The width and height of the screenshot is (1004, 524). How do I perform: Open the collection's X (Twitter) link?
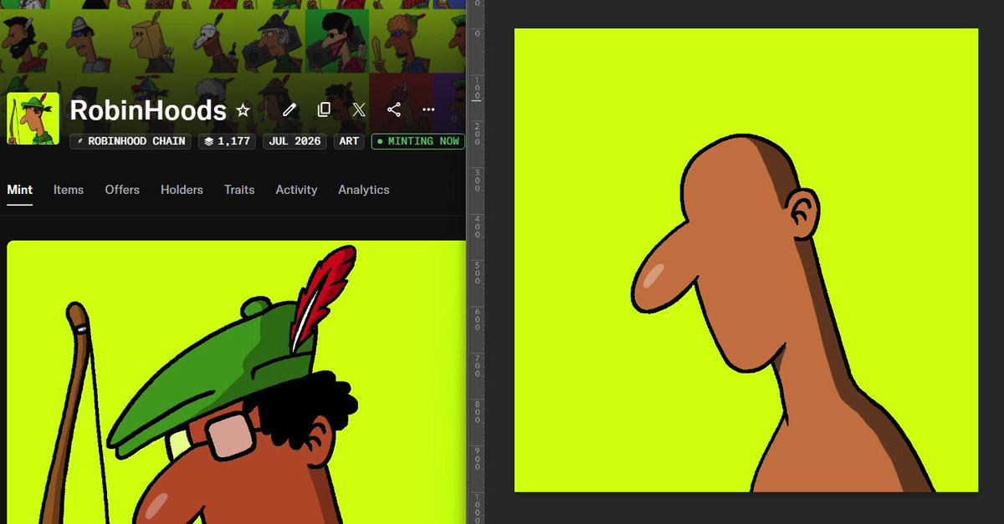pos(359,109)
